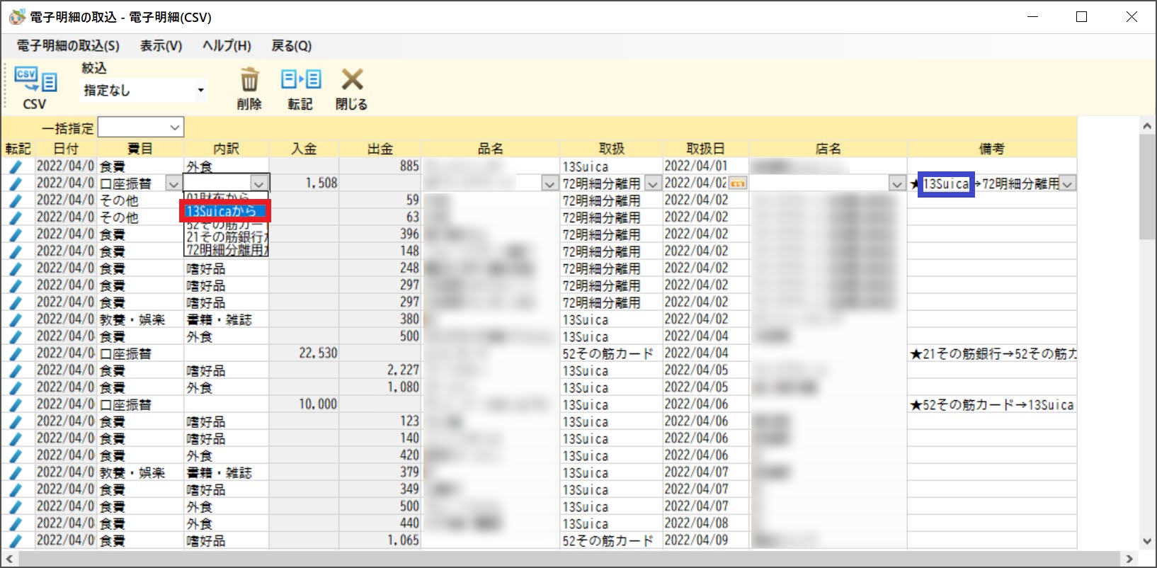Image resolution: width=1157 pixels, height=568 pixels.
Task: Click the 備考 column header
Action: (991, 149)
